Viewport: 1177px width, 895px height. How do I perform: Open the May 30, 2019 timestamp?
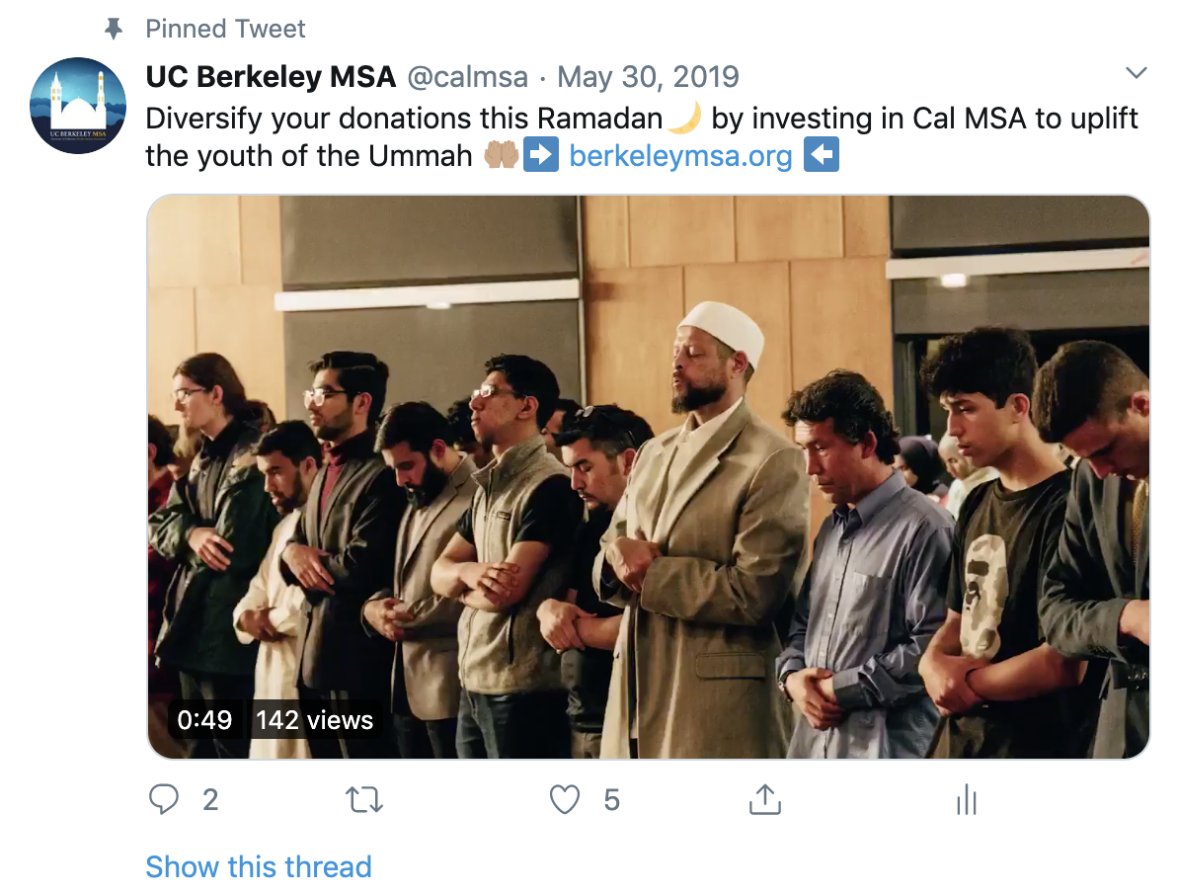click(648, 76)
